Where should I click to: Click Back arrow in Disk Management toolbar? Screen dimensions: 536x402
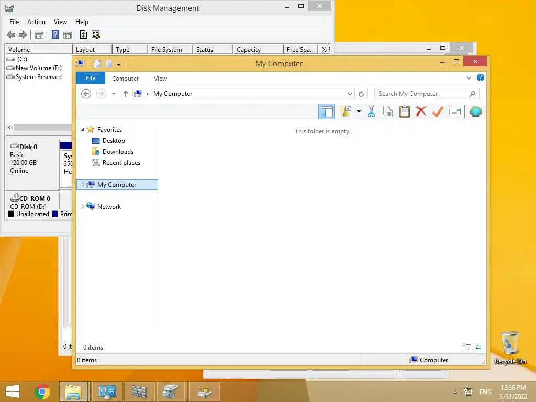(x=11, y=35)
